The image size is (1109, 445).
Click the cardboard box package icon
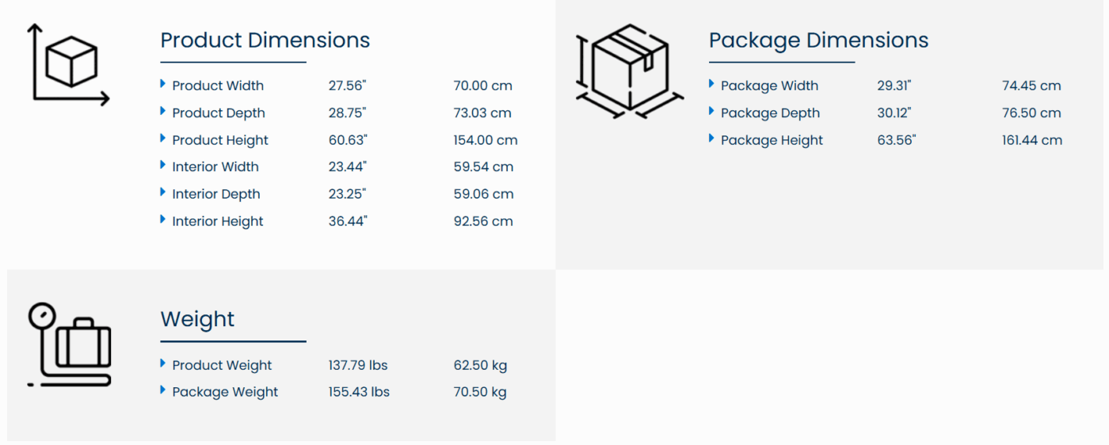tap(629, 71)
